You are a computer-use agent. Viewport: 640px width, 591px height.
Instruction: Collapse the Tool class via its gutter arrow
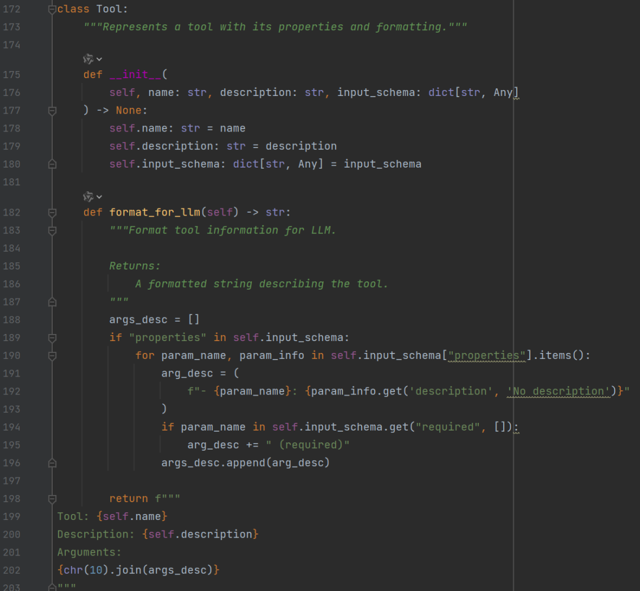point(52,8)
